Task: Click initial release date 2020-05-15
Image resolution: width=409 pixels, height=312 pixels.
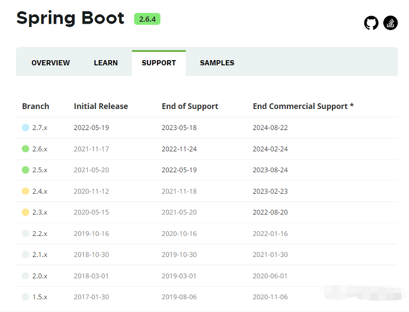Action: (x=91, y=212)
